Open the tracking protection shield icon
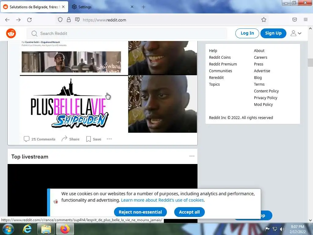 [x=60, y=20]
